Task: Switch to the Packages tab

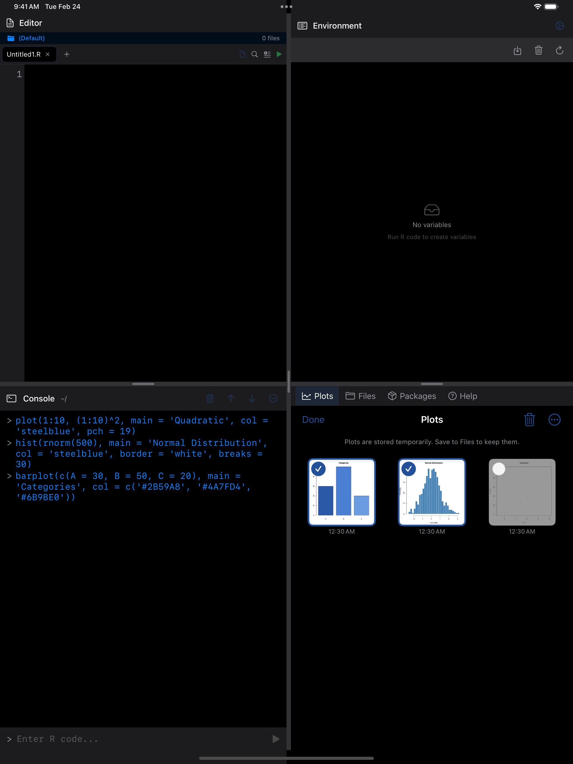Action: (x=412, y=396)
